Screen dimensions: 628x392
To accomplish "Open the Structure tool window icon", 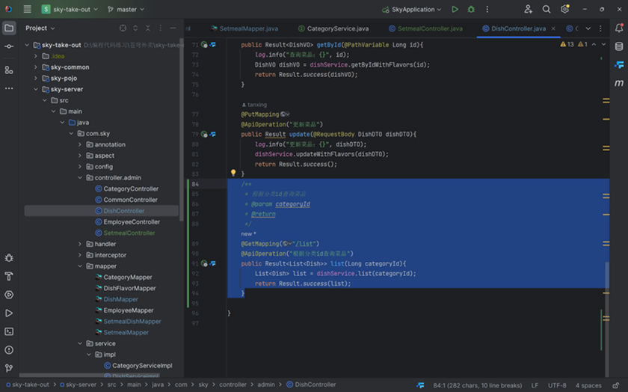I will pyautogui.click(x=9, y=70).
